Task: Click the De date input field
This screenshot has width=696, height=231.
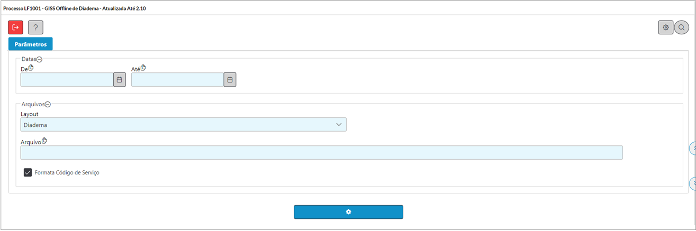Action: click(67, 80)
